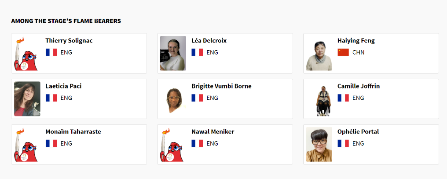Open Ophélie Portal's portrait photo
Viewport: 447px width, 179px height.
point(319,144)
